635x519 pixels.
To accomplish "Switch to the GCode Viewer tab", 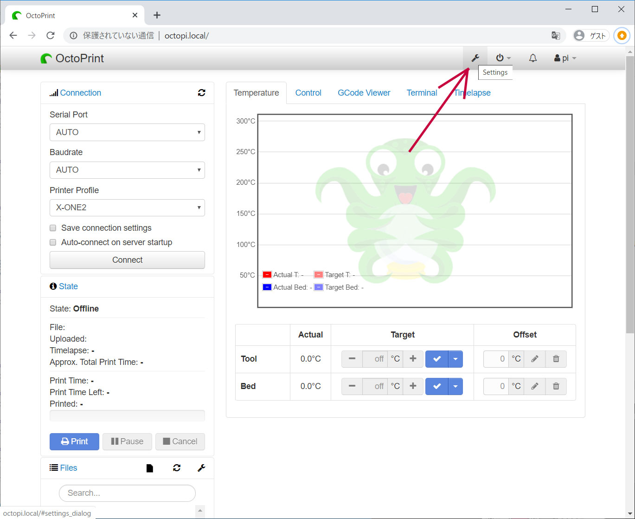I will 364,93.
